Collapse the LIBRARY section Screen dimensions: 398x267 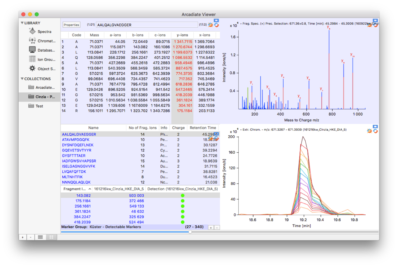[22, 23]
